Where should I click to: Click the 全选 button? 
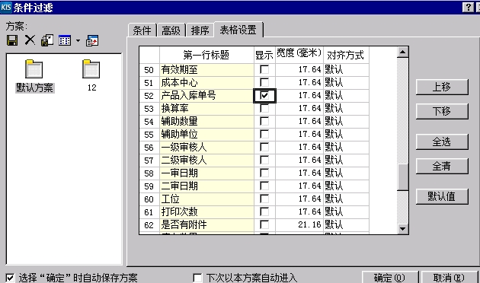442,141
